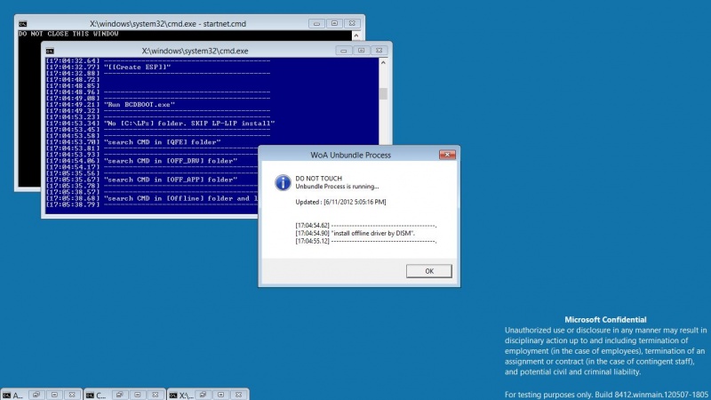
Task: Maximize the minimized "A..." console window
Action: pyautogui.click(x=54, y=395)
